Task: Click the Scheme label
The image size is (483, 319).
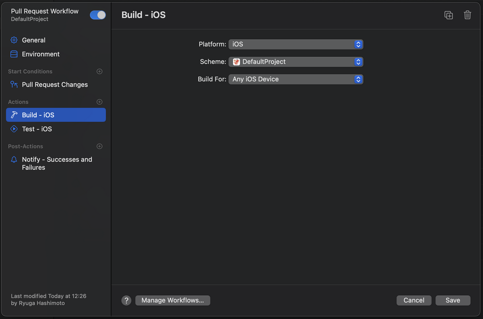Action: click(213, 62)
